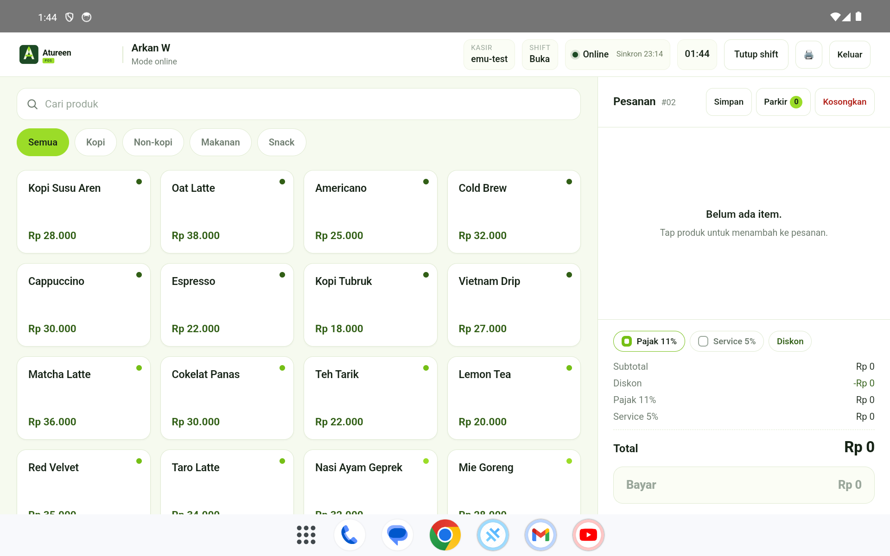Image resolution: width=890 pixels, height=556 pixels.
Task: Click the Tutup shift button
Action: pyautogui.click(x=756, y=55)
